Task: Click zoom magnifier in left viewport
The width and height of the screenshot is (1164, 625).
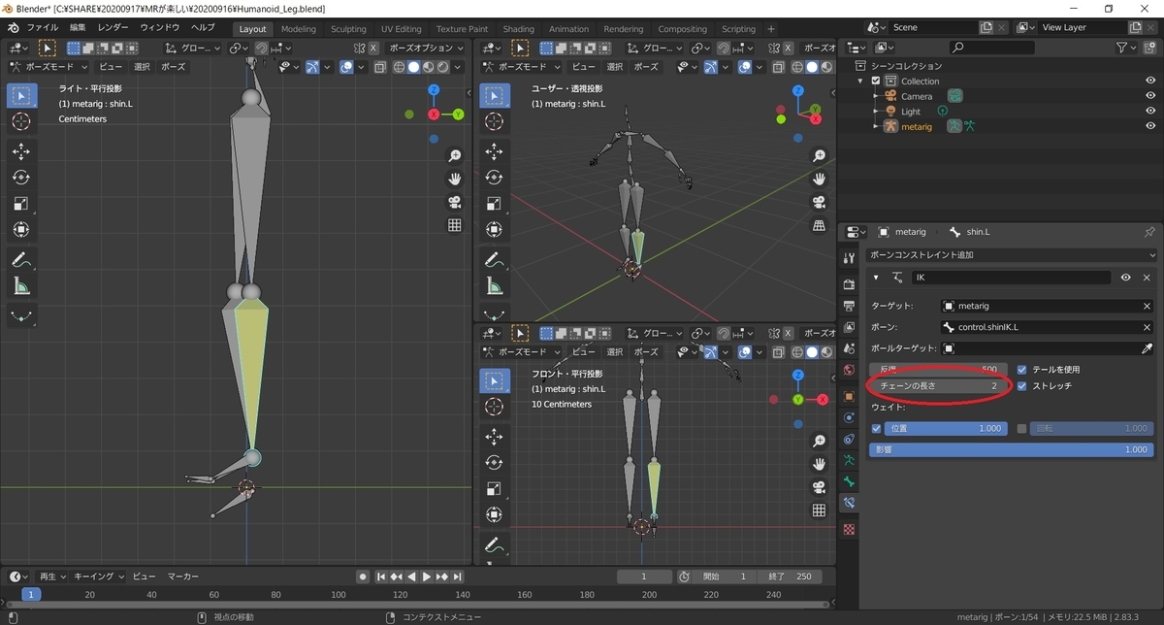Action: [x=454, y=156]
